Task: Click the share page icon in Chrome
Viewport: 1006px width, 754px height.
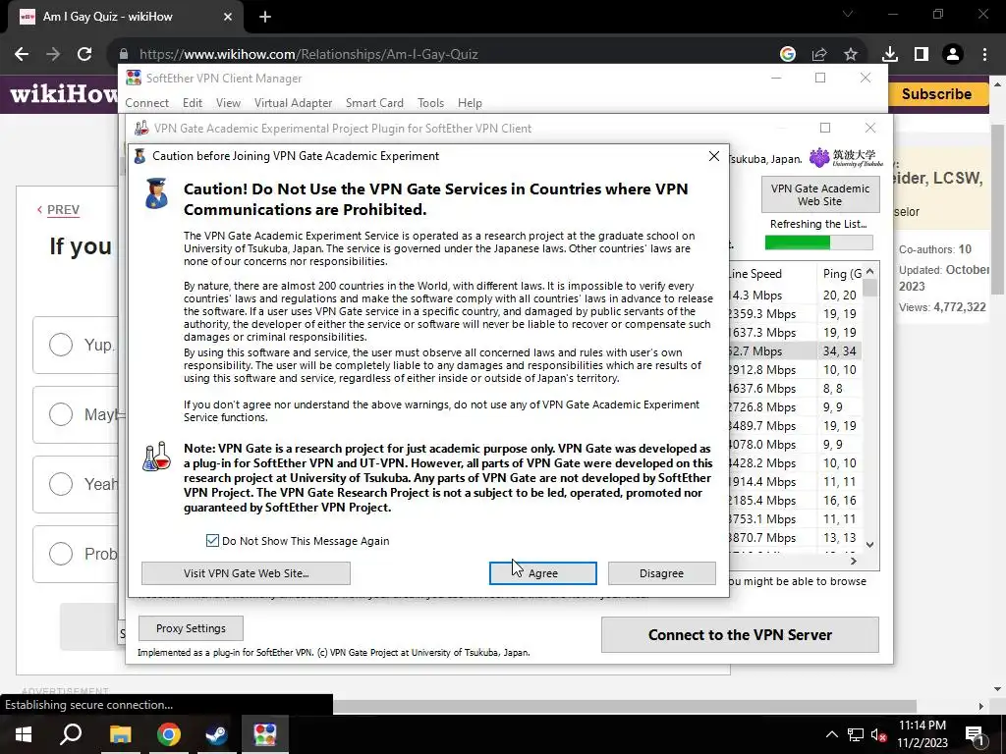Action: pos(819,54)
